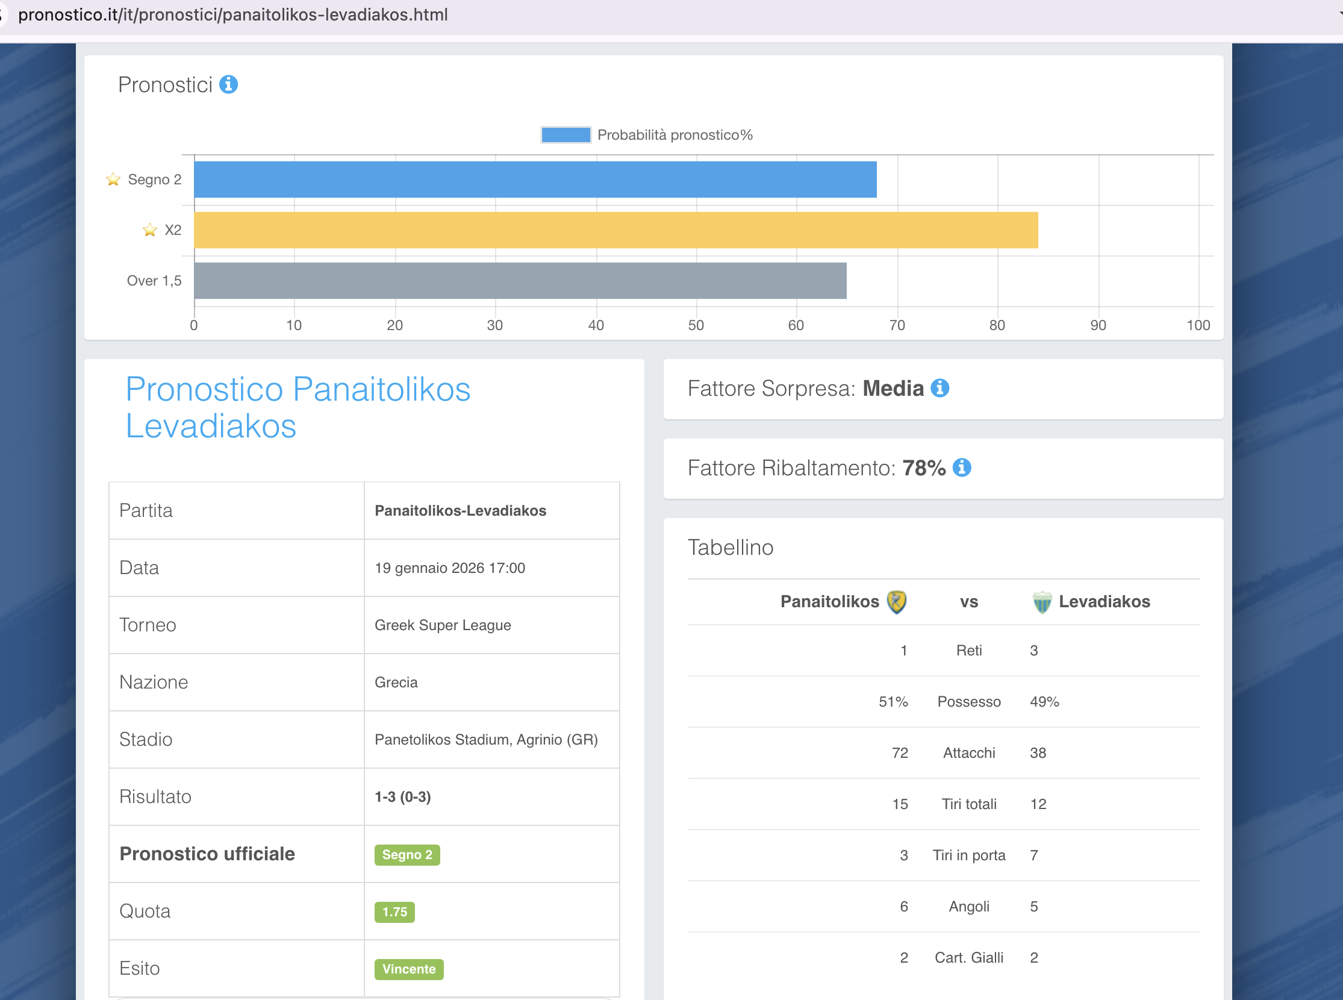This screenshot has width=1343, height=1000.
Task: Click the Fattore Sorpresa info icon
Action: (x=939, y=388)
